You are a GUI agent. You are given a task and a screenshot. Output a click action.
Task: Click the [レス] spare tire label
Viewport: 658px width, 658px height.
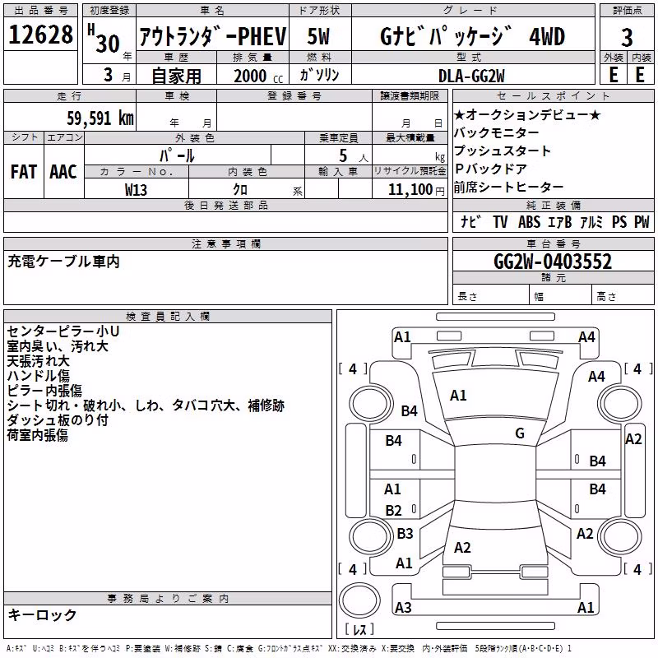pyautogui.click(x=359, y=628)
